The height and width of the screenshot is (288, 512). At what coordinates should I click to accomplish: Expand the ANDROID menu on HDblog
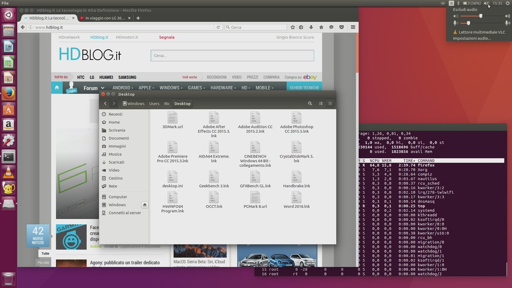pyautogui.click(x=122, y=88)
